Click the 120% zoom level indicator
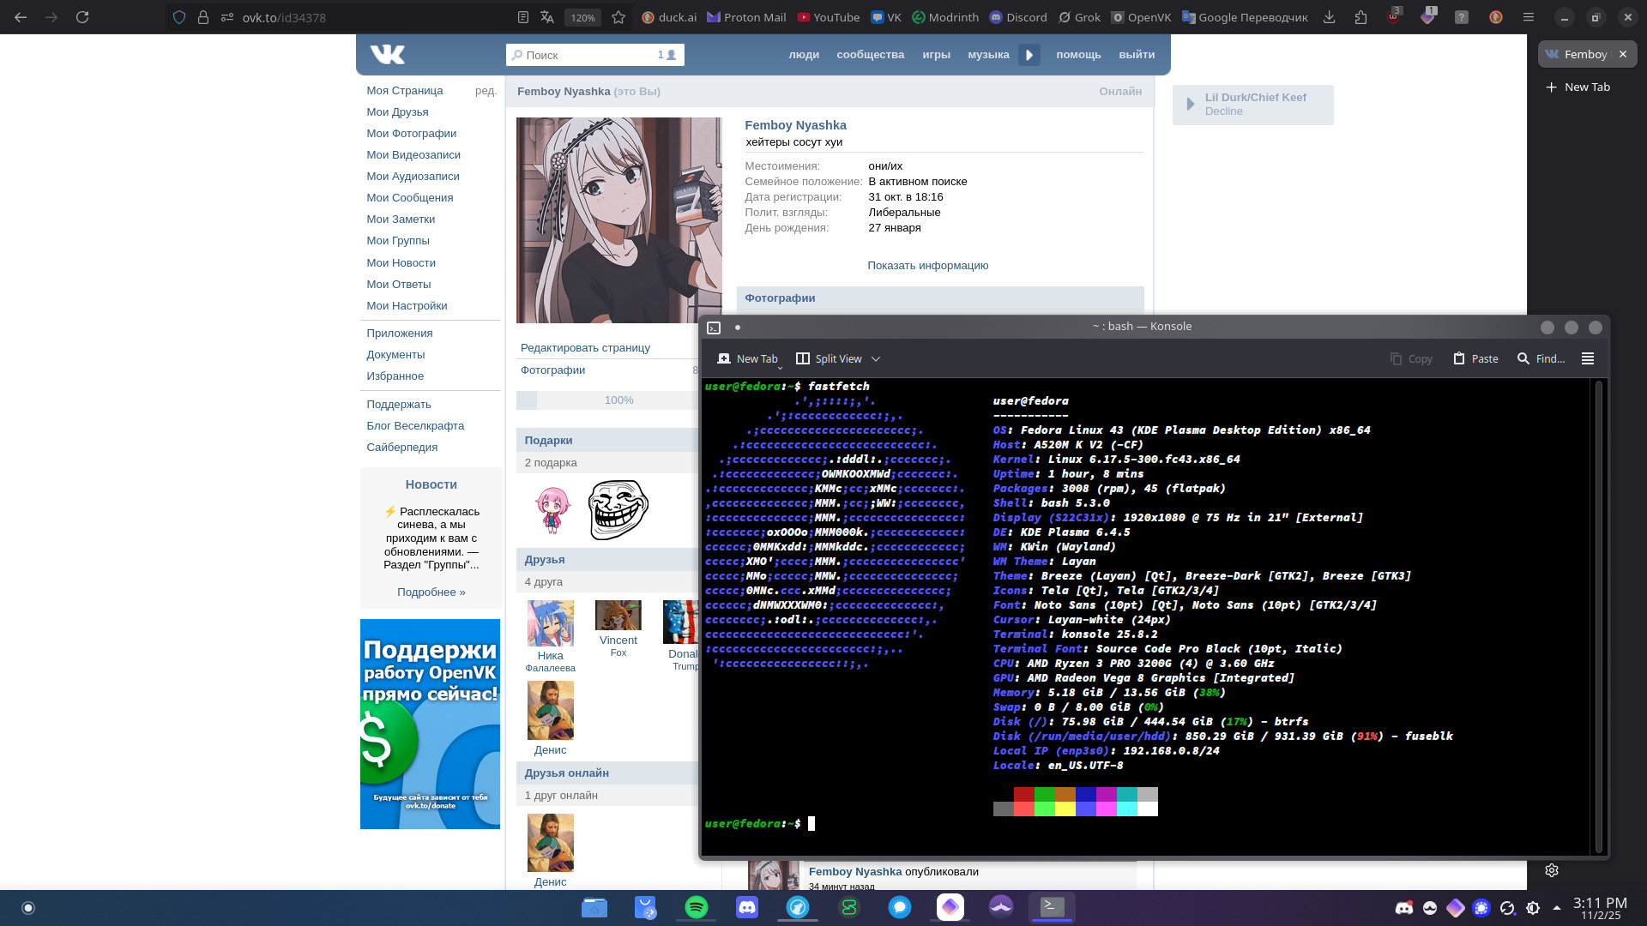This screenshot has height=926, width=1647. [x=582, y=17]
